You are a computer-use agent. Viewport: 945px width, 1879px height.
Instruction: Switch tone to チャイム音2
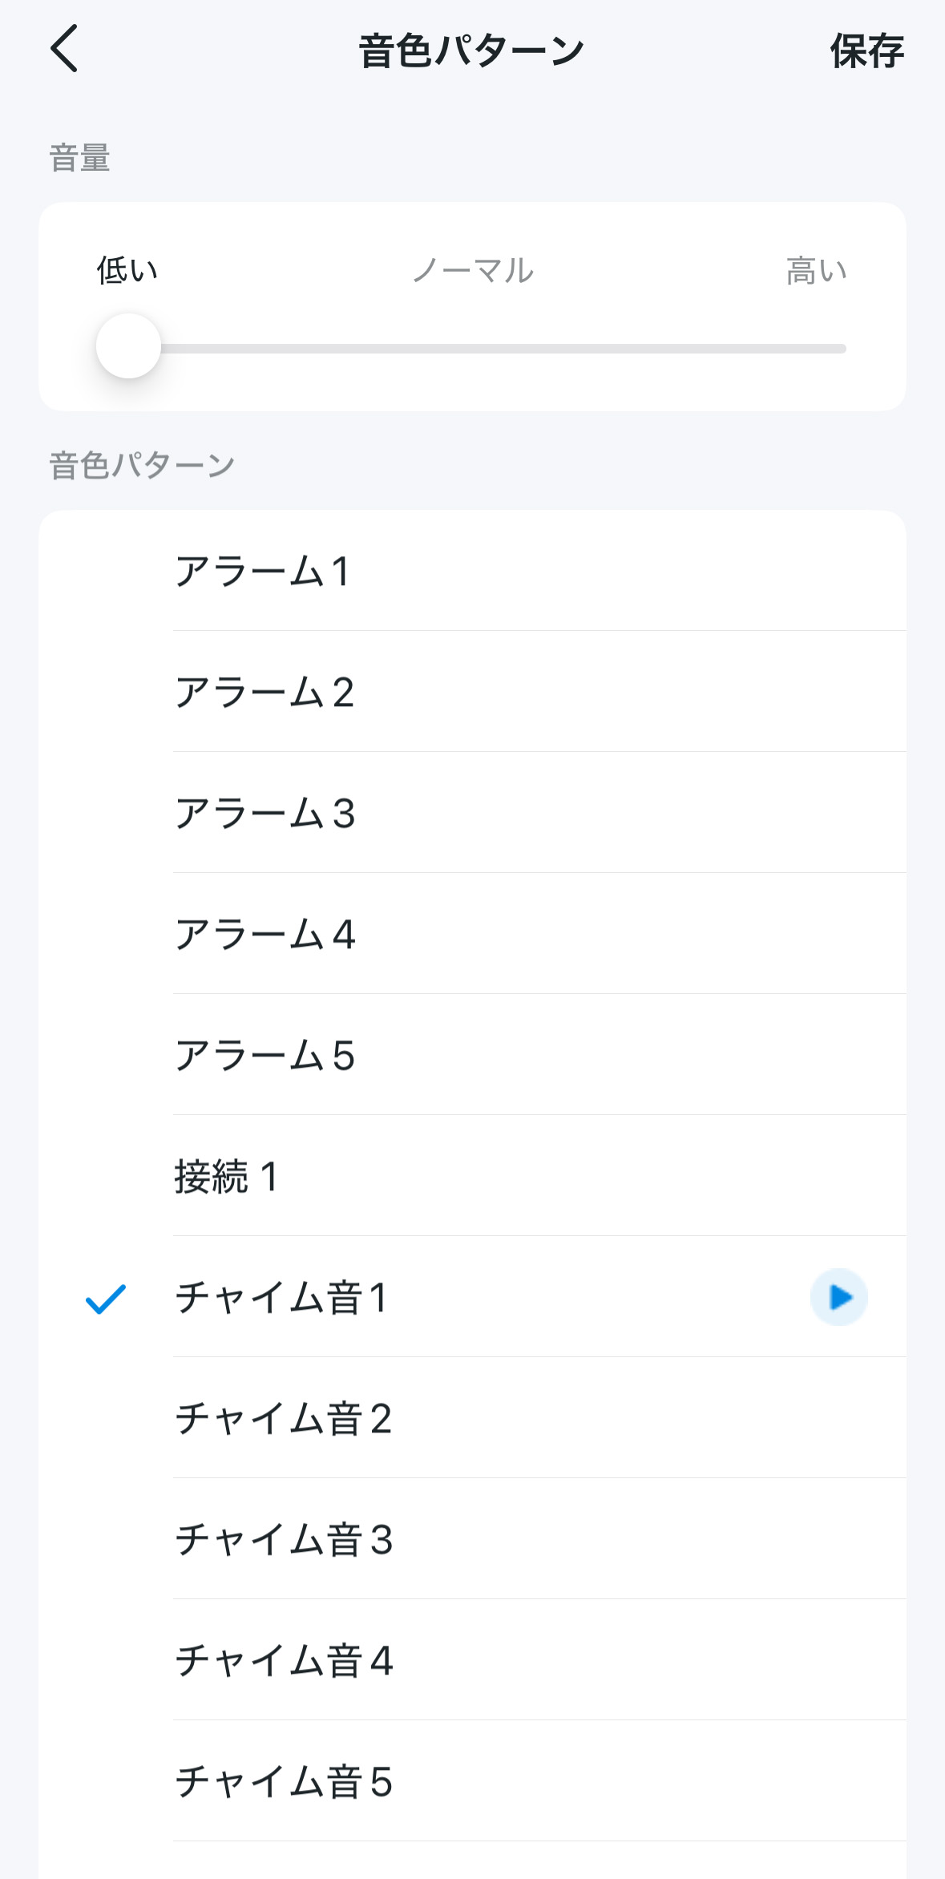tap(473, 1418)
